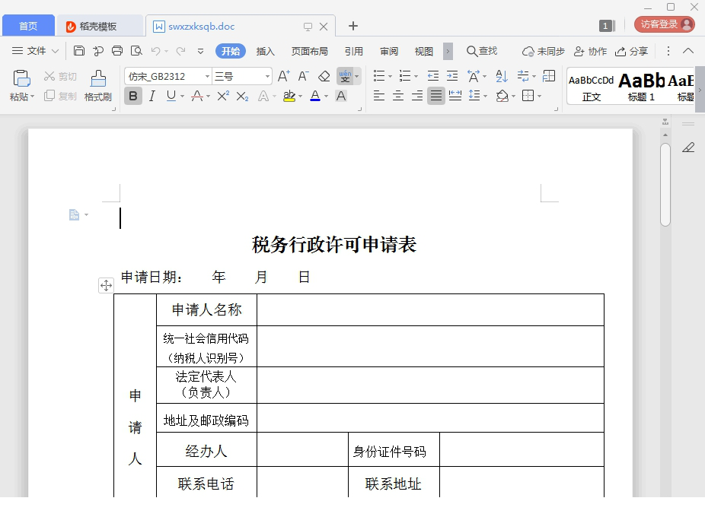Open the 查找 search function
705x517 pixels.
pyautogui.click(x=484, y=50)
